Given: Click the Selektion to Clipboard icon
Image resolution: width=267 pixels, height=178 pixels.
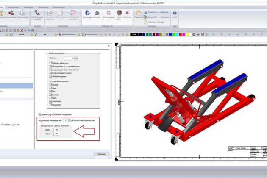Looking at the screenshot, I should click(x=145, y=13).
